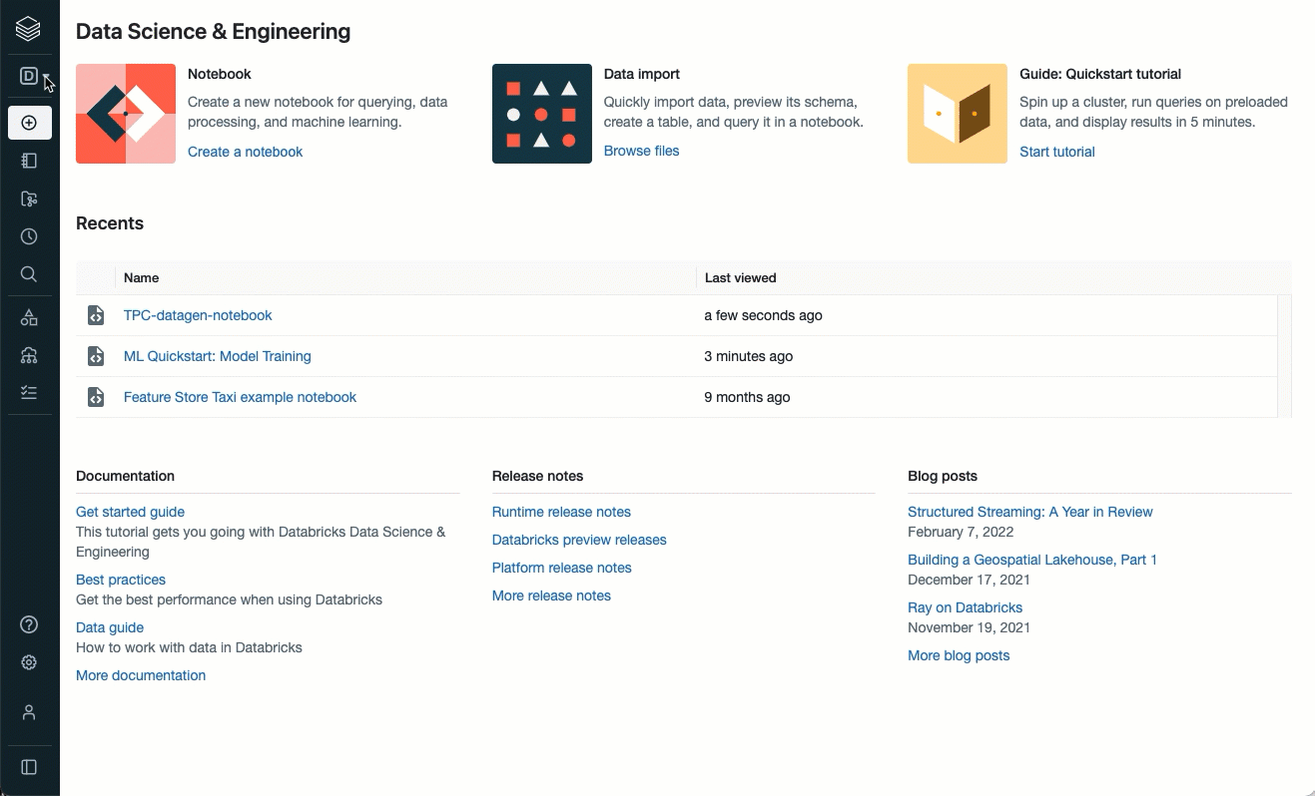Open Jobs checklist icon in sidebar
1315x796 pixels.
pos(29,393)
